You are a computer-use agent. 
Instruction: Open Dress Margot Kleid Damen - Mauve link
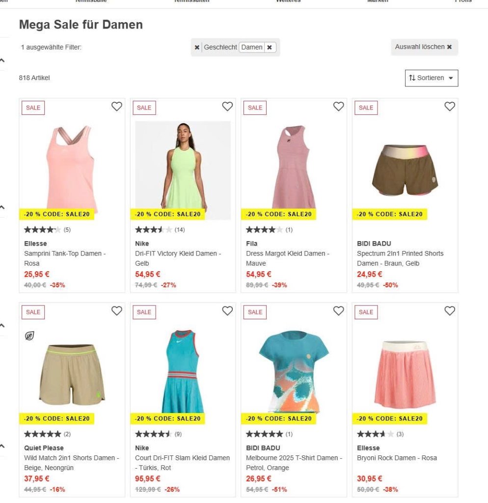click(x=288, y=258)
